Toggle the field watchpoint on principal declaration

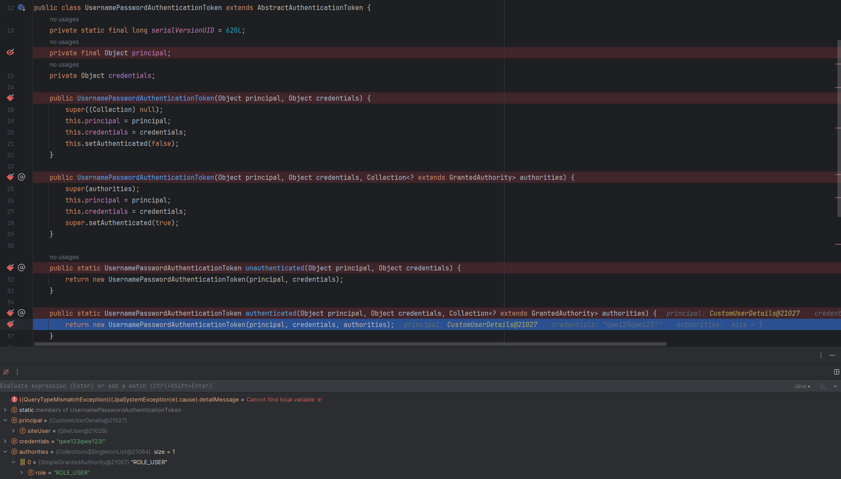point(10,52)
